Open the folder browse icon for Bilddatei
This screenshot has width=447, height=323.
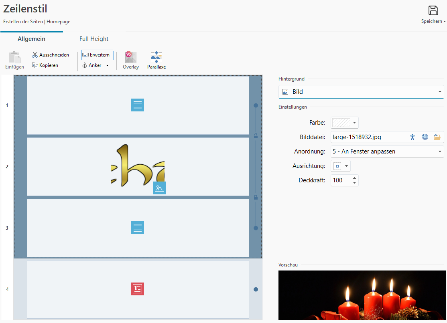pos(437,137)
